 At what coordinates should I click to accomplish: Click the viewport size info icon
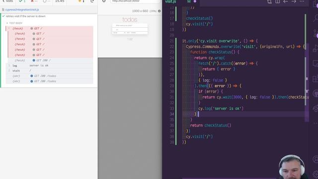pyautogui.click(x=159, y=11)
